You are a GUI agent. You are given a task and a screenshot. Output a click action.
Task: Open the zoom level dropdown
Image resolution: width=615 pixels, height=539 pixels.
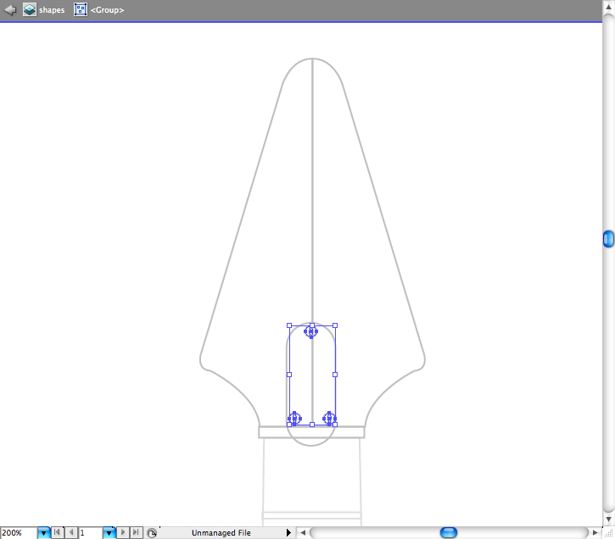coord(43,532)
